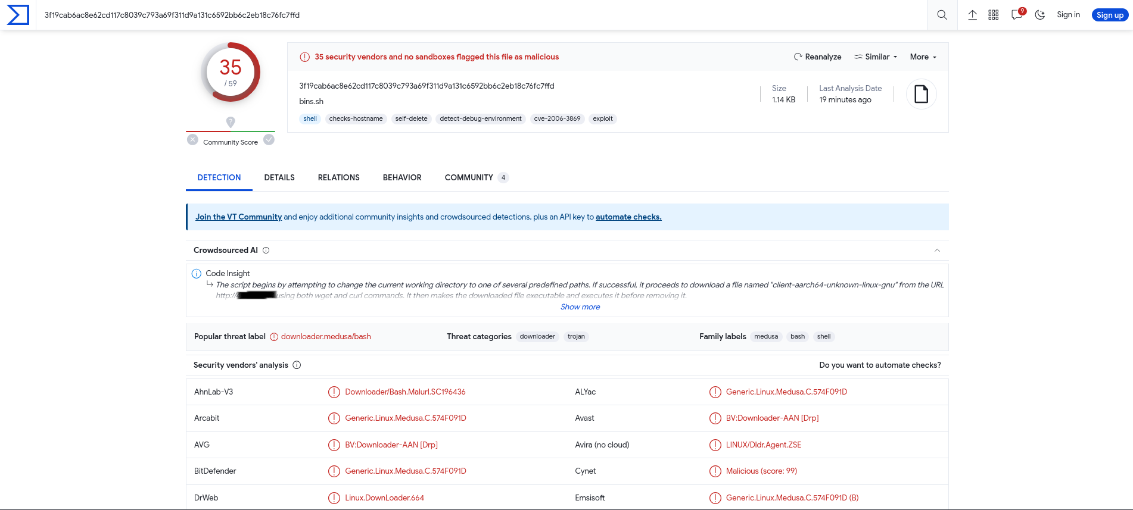Select the exploit tag

(602, 119)
